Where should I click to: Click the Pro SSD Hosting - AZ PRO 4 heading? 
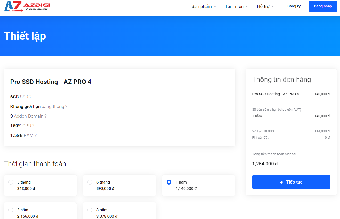click(x=51, y=82)
